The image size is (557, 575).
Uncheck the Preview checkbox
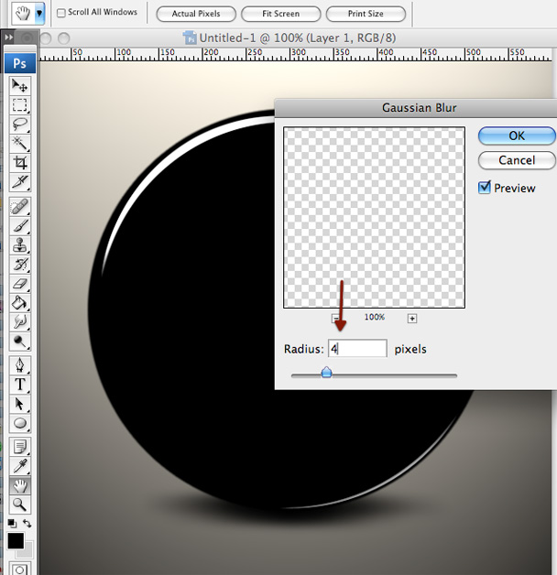click(484, 188)
